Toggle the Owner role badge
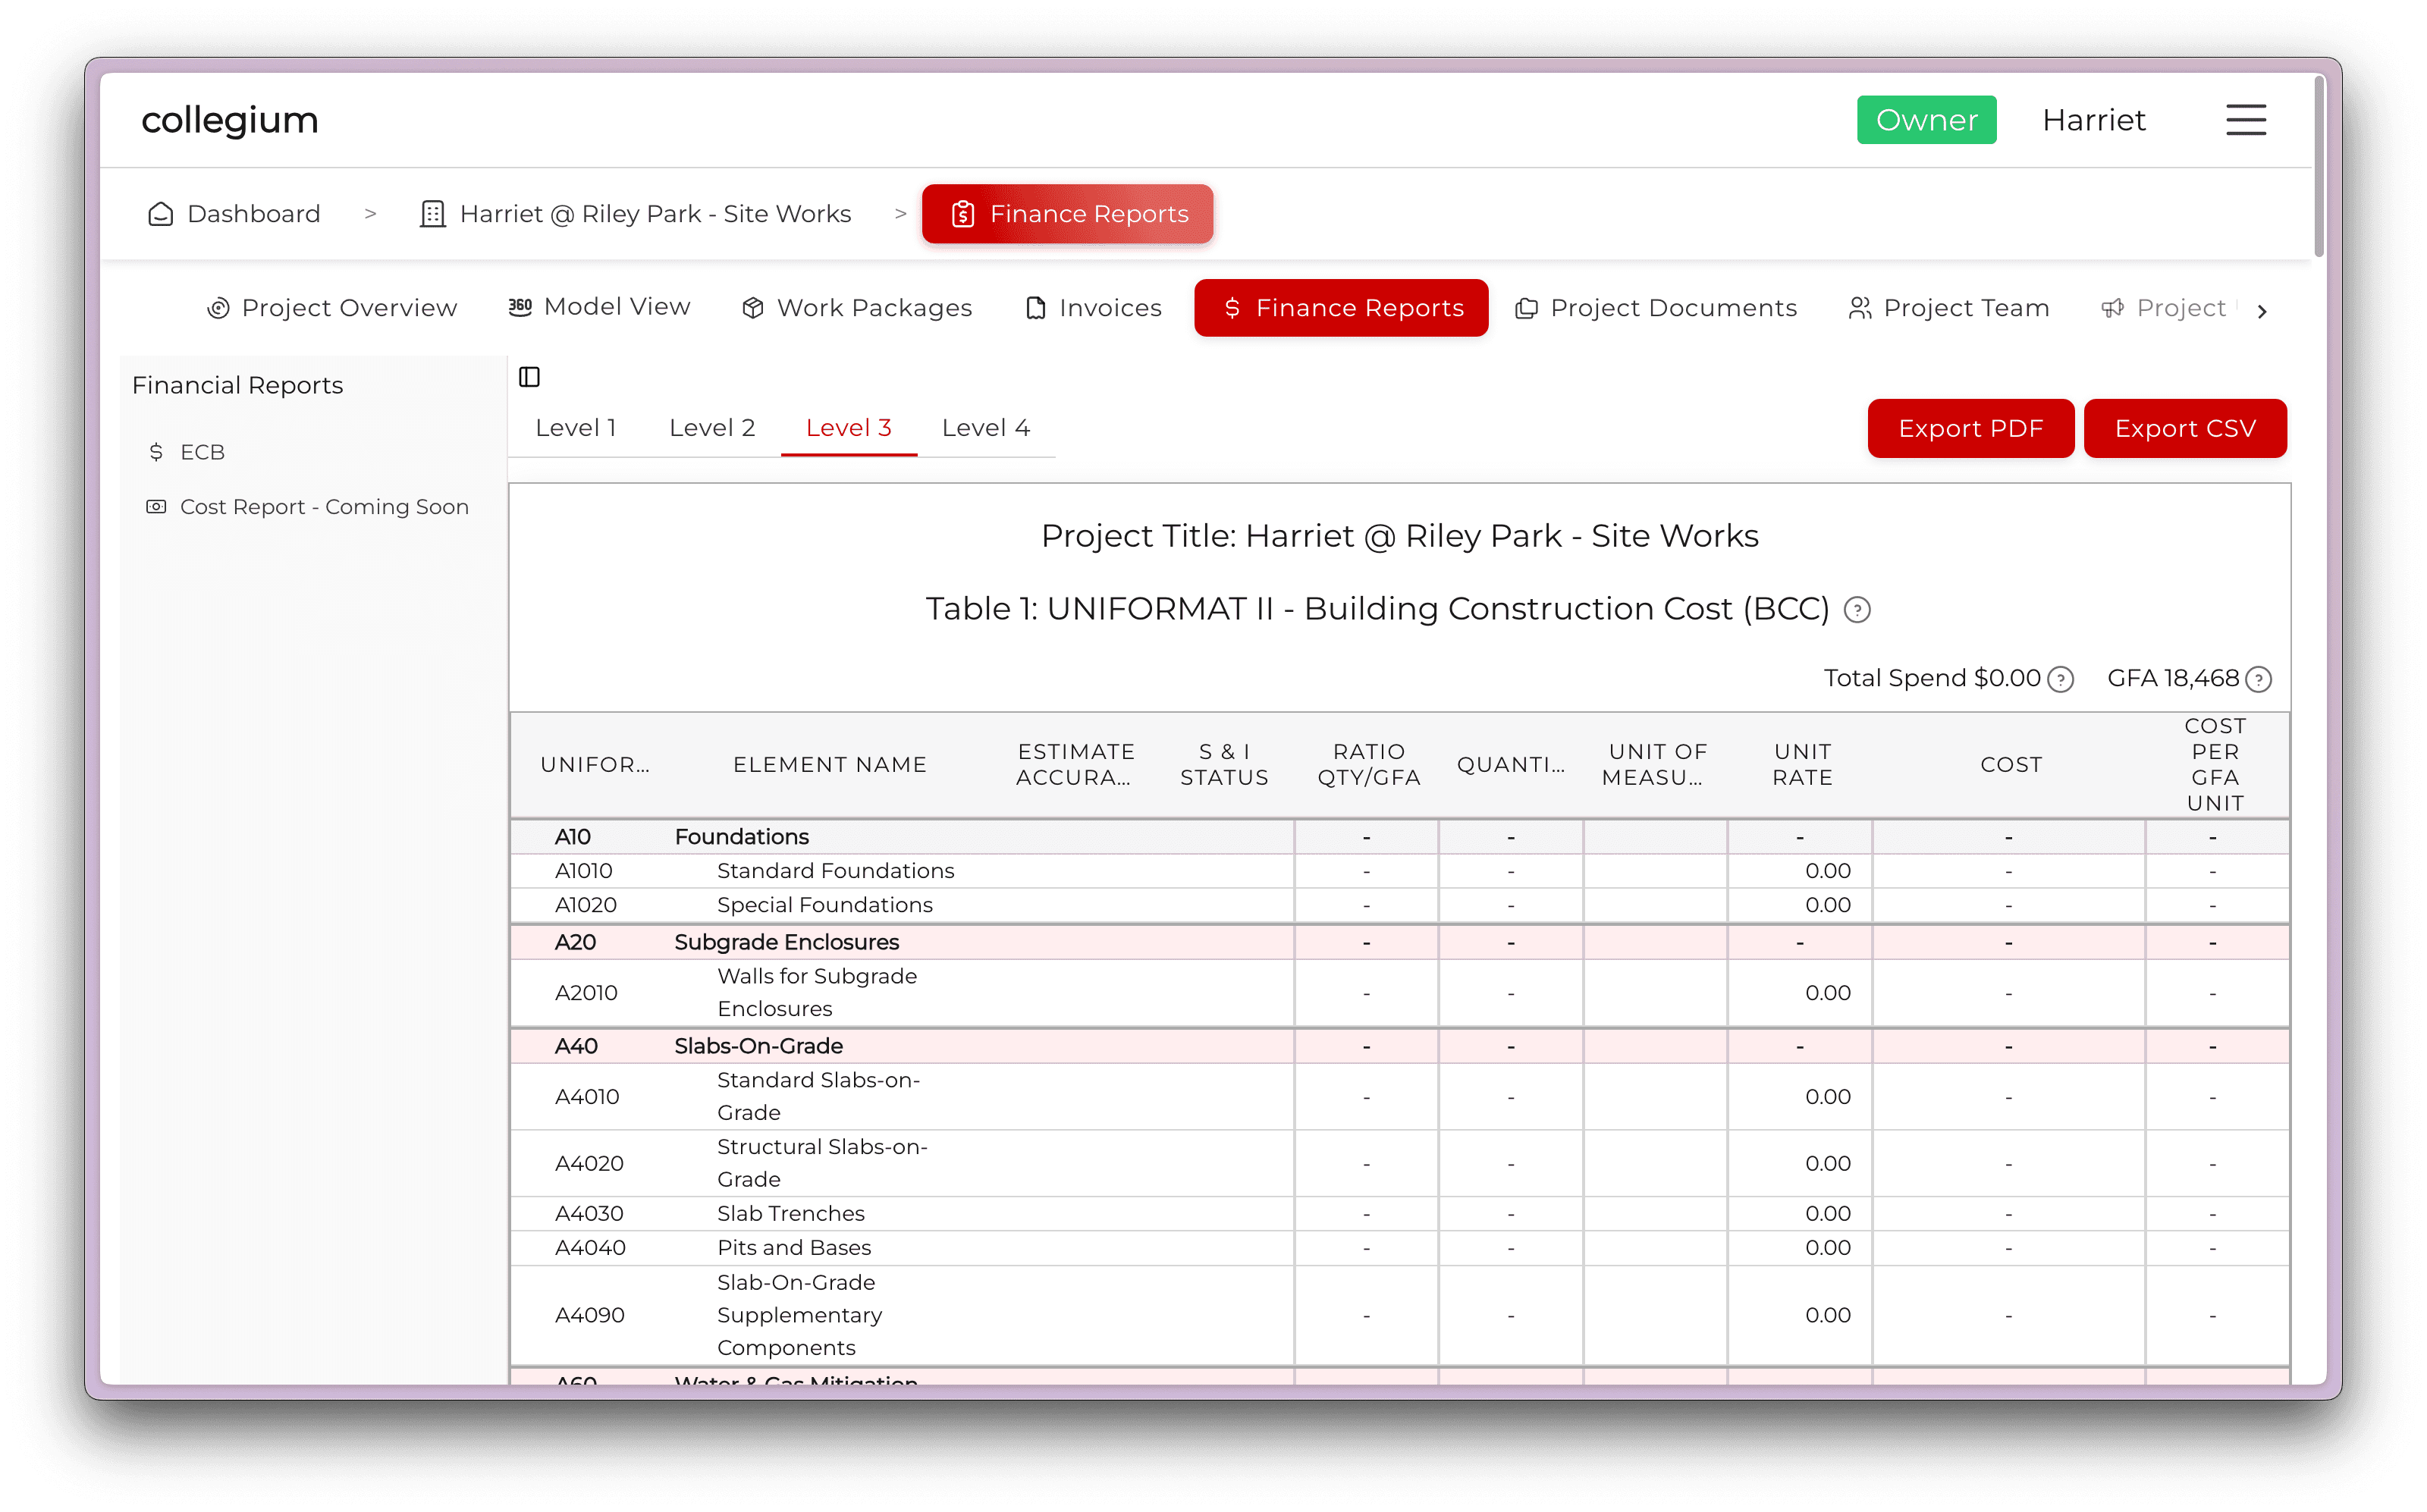This screenshot has width=2427, height=1512. pos(1926,119)
